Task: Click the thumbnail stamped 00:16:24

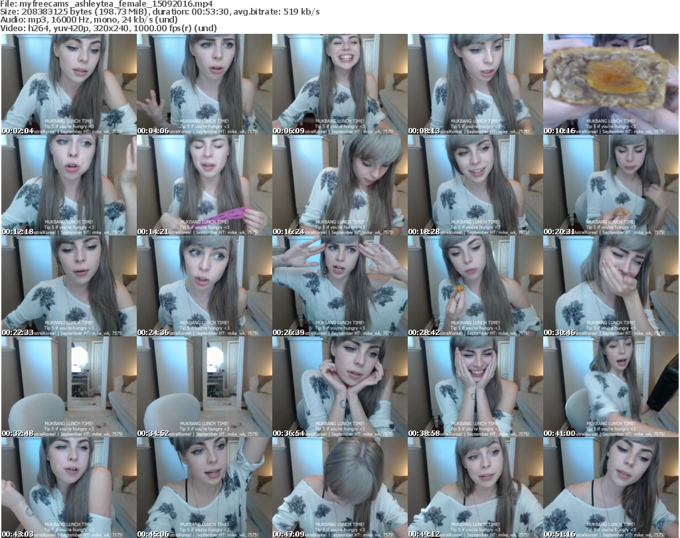Action: click(x=339, y=185)
